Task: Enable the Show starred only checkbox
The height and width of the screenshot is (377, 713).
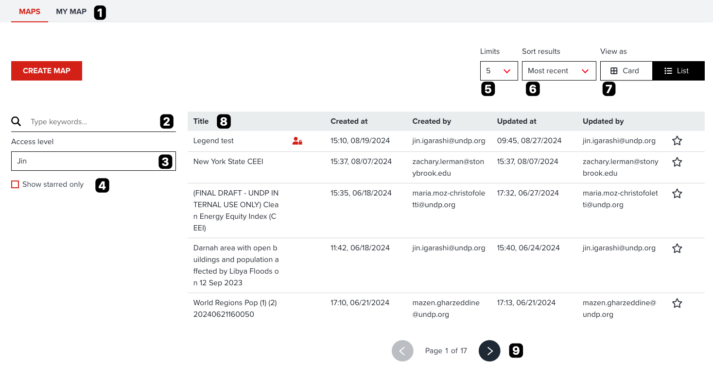Action: coord(15,184)
